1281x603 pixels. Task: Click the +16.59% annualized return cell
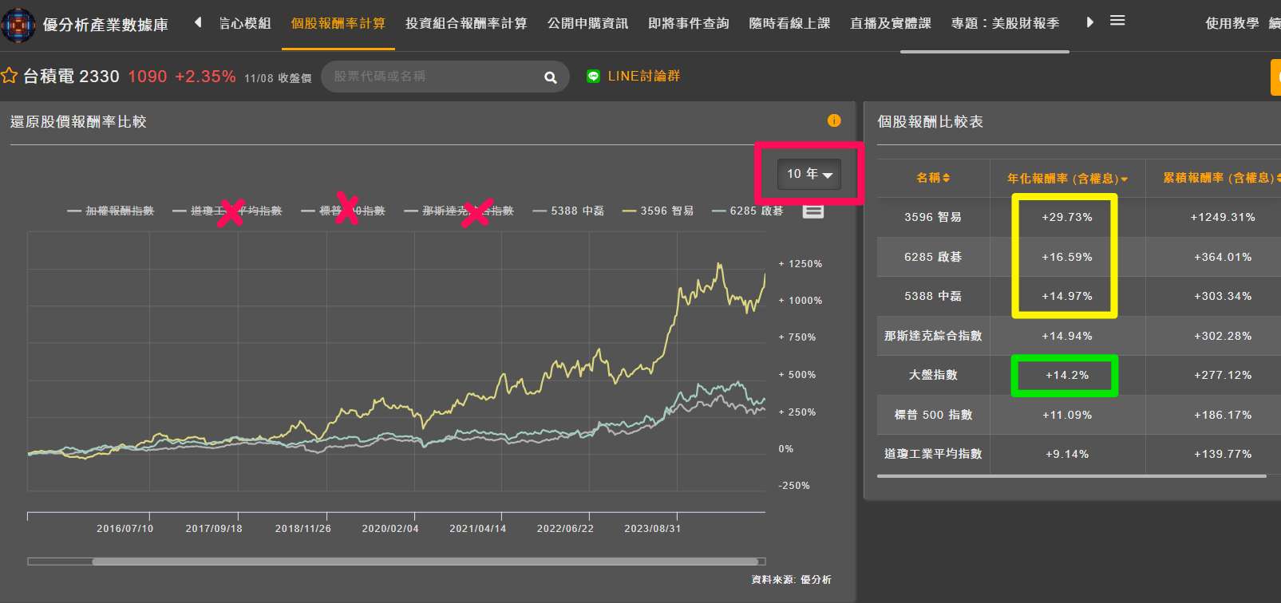click(x=1067, y=257)
